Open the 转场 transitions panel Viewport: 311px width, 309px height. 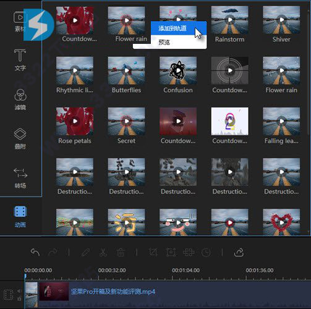coord(20,178)
